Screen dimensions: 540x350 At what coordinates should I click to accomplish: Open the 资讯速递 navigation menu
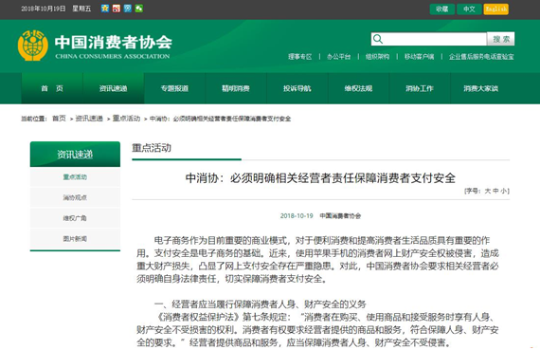114,88
